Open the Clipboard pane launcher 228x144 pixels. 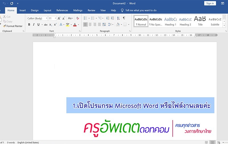pyautogui.click(x=23, y=31)
